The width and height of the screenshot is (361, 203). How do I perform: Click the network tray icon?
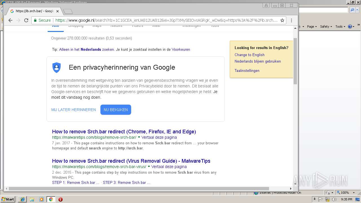coord(327,199)
